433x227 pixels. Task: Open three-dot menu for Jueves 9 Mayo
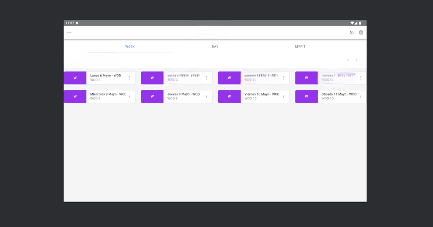point(206,97)
